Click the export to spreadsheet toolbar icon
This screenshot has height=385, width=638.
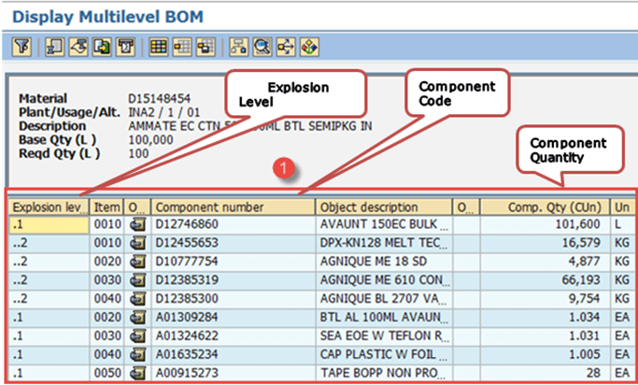coord(103,46)
